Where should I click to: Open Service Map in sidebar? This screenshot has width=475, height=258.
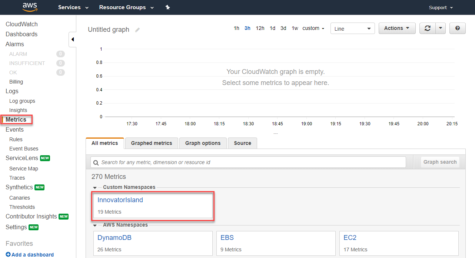coord(24,169)
